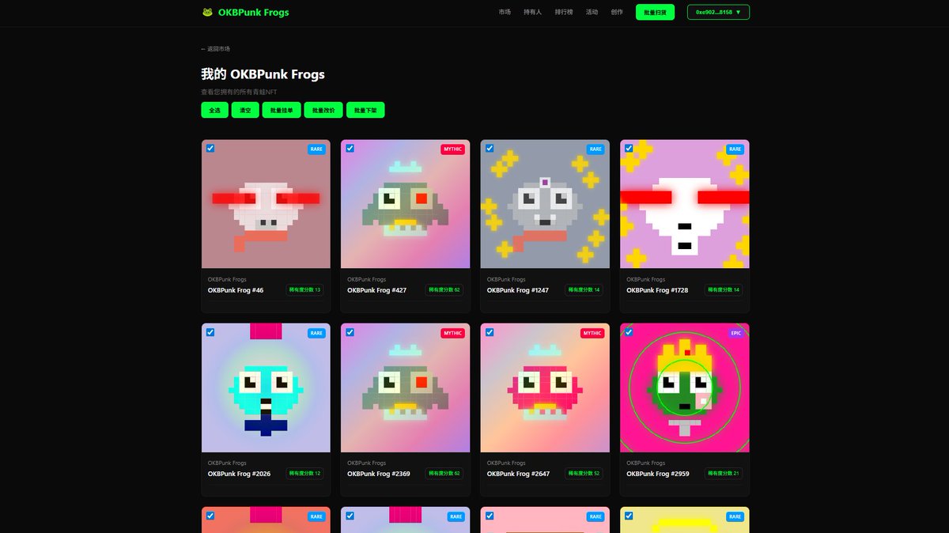Click the OKBPunk Frogs header brand text
The width and height of the screenshot is (949, 533).
tap(253, 13)
